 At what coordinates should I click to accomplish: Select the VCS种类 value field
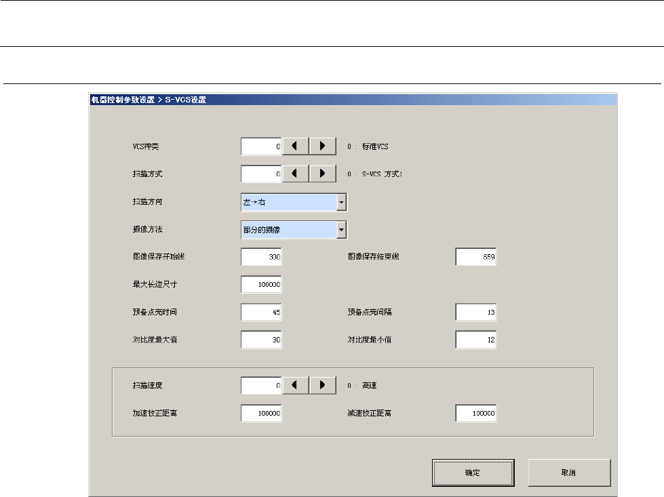[x=261, y=146]
